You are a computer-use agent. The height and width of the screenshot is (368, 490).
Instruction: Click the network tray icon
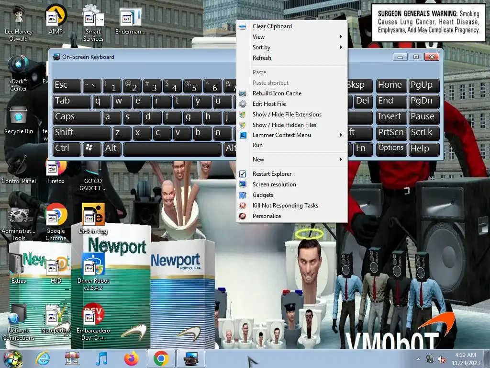pos(430,359)
